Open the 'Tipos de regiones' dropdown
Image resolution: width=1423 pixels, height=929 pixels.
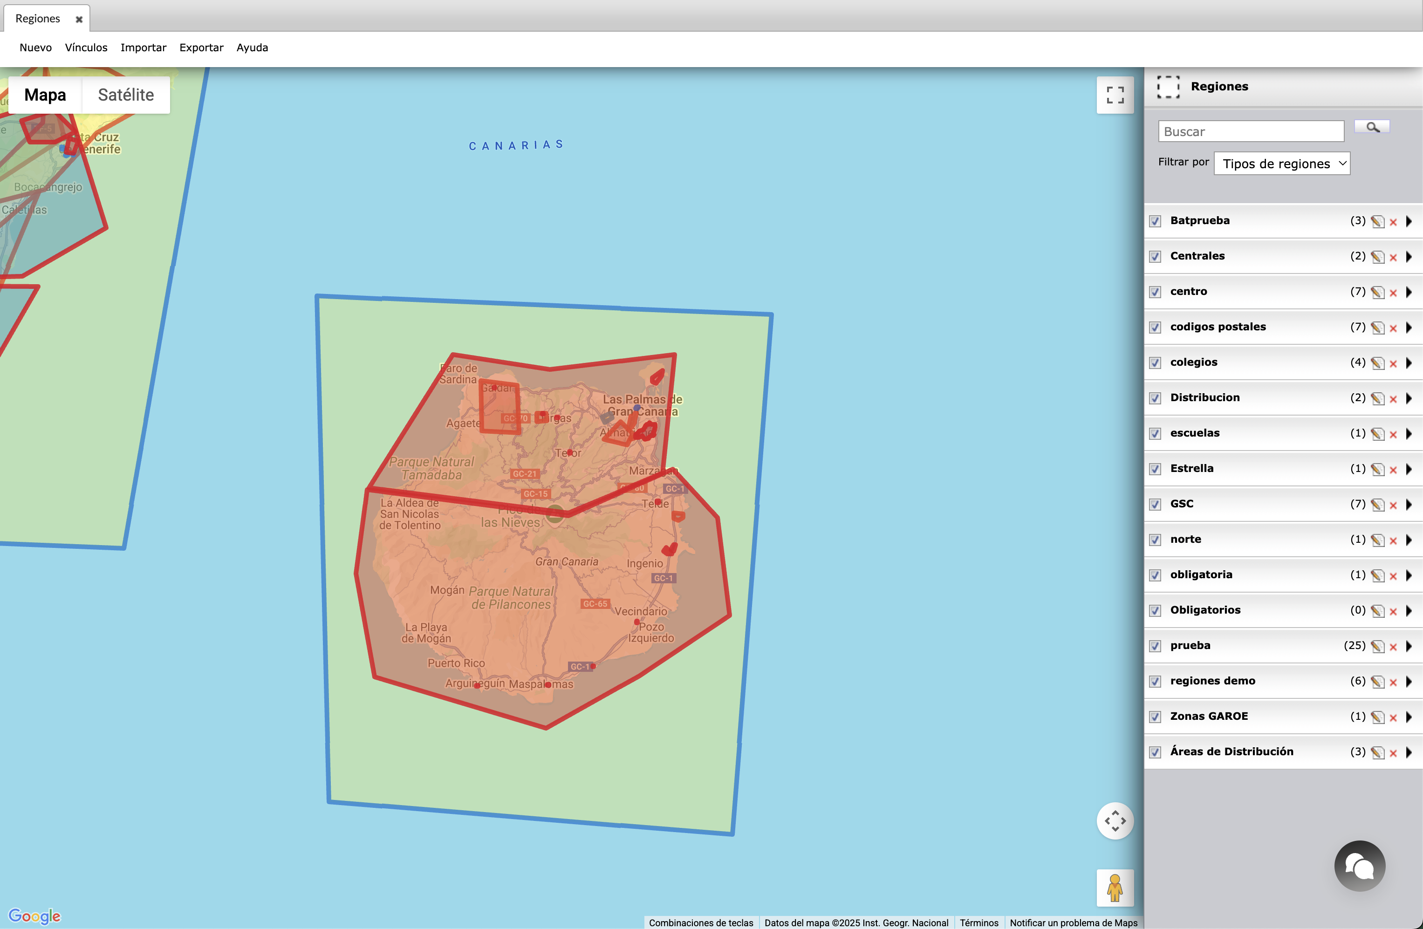coord(1282,163)
